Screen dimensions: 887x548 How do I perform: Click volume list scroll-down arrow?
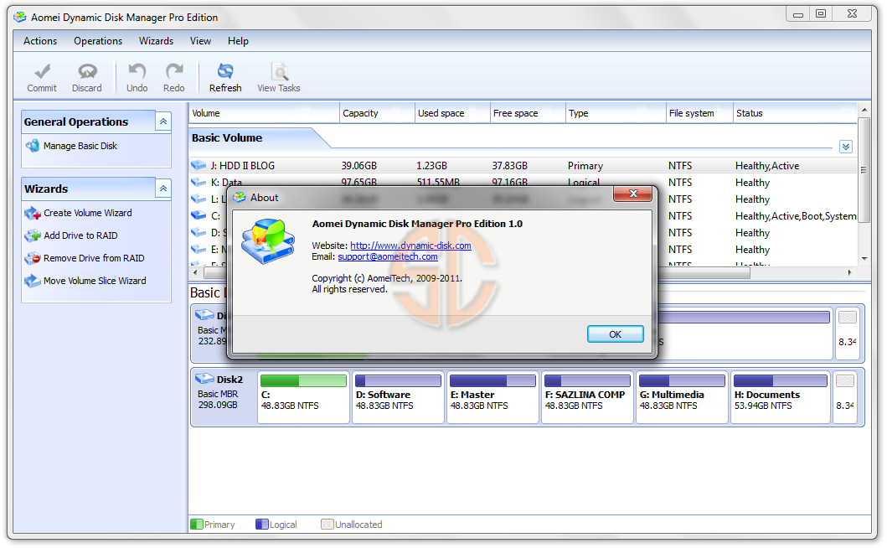pyautogui.click(x=864, y=259)
